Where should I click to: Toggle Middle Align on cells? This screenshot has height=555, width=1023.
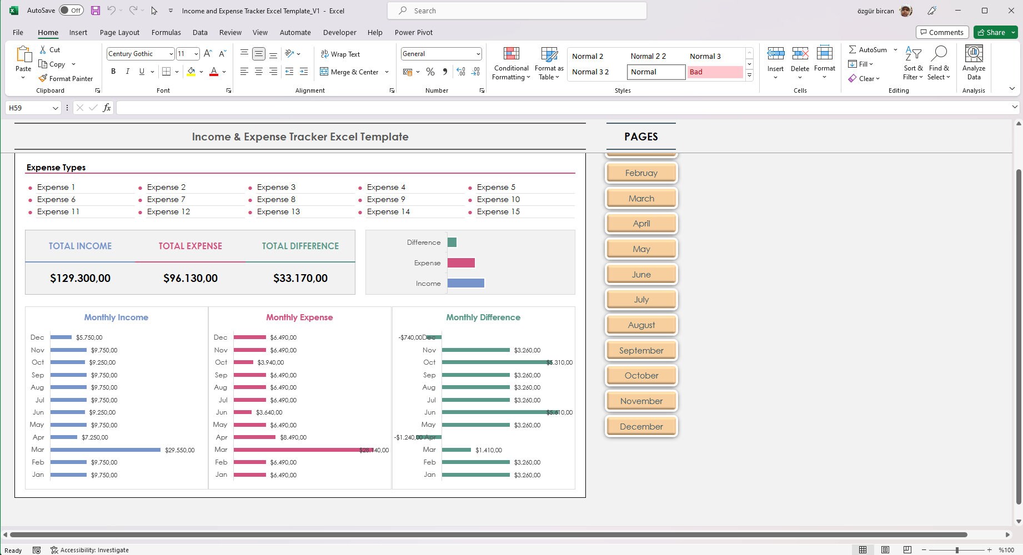tap(259, 54)
